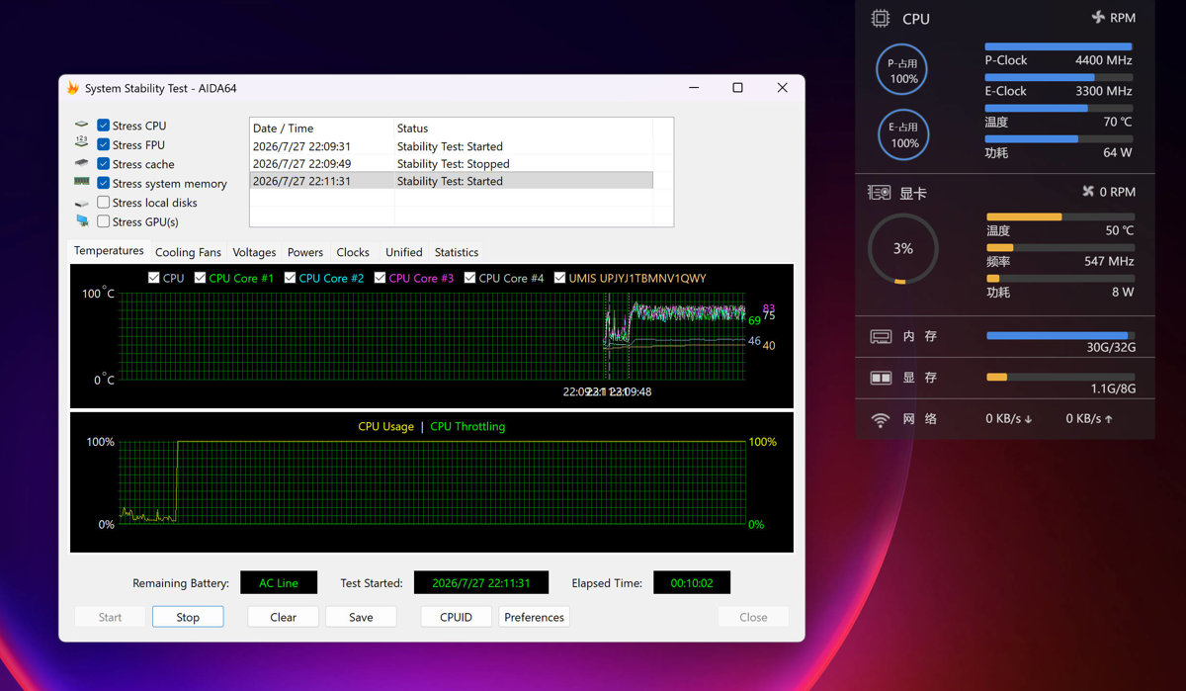Click the Test Started 2026/7/27 22:11:31 field
This screenshot has width=1186, height=691.
click(481, 582)
